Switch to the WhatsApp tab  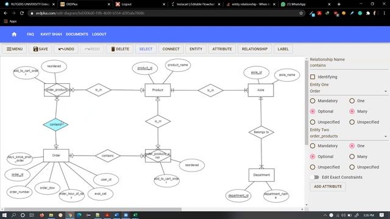305,4
